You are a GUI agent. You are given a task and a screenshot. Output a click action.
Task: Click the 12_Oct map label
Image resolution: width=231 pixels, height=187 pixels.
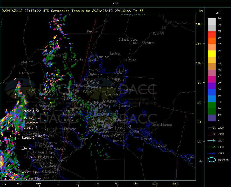click(127, 126)
